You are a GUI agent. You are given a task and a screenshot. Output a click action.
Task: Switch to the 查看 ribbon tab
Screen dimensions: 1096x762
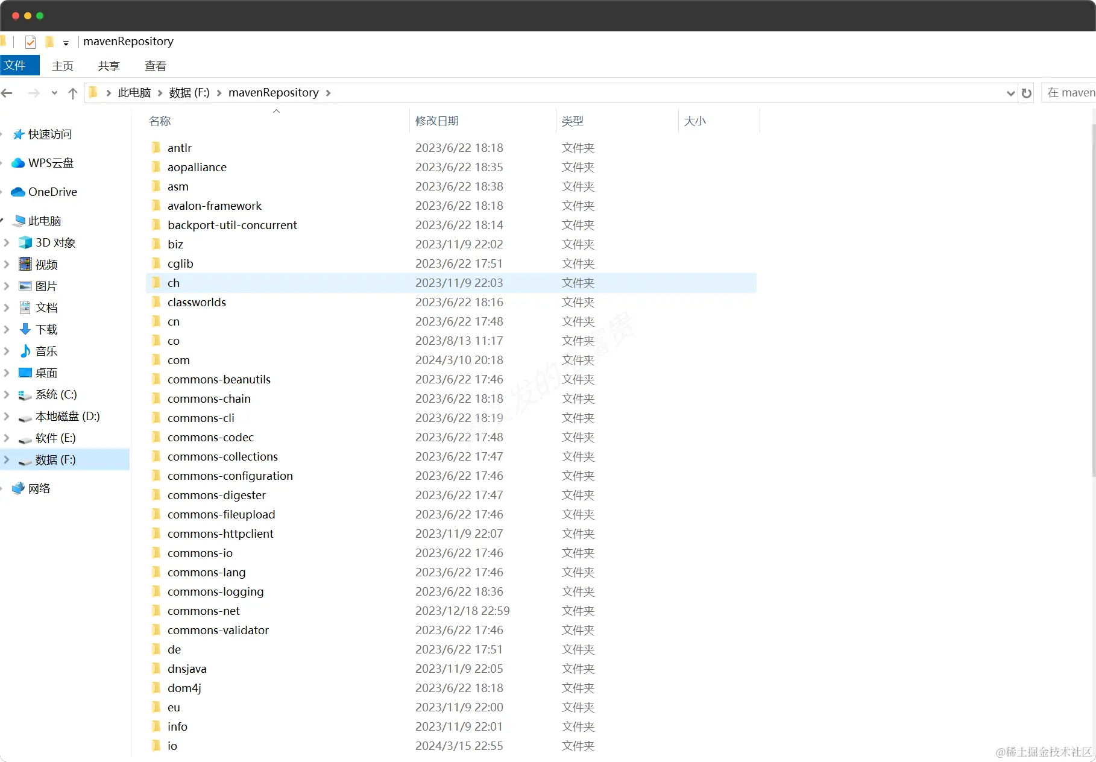[x=156, y=66]
